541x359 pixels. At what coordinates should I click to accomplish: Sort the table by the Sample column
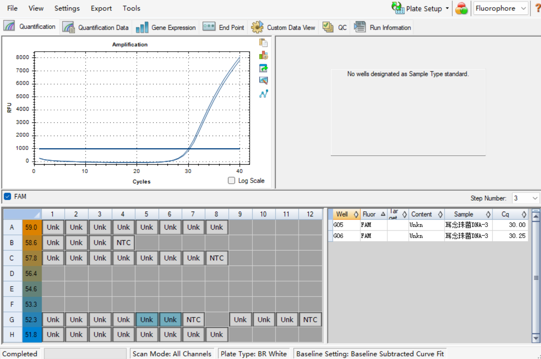click(x=468, y=214)
